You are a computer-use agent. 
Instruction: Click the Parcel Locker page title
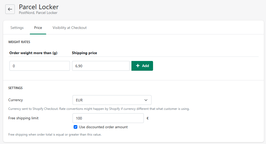(x=39, y=7)
